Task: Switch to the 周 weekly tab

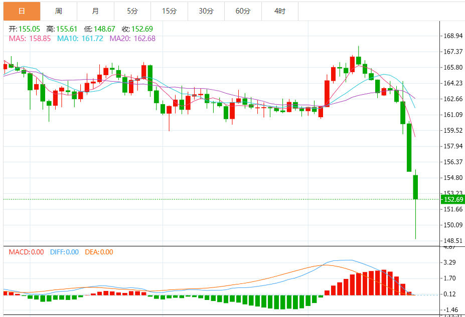Action: [58, 11]
